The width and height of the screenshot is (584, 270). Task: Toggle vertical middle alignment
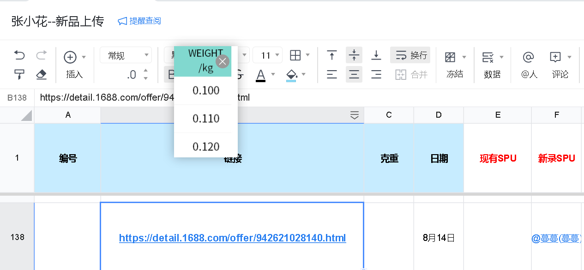[354, 56]
